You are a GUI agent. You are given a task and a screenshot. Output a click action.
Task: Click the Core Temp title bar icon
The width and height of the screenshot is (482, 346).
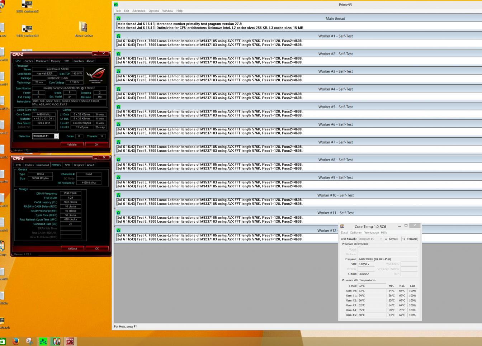pyautogui.click(x=342, y=226)
